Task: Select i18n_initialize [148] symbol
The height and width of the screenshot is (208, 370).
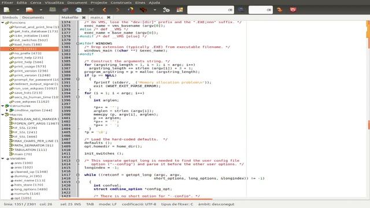Action: click(x=29, y=36)
